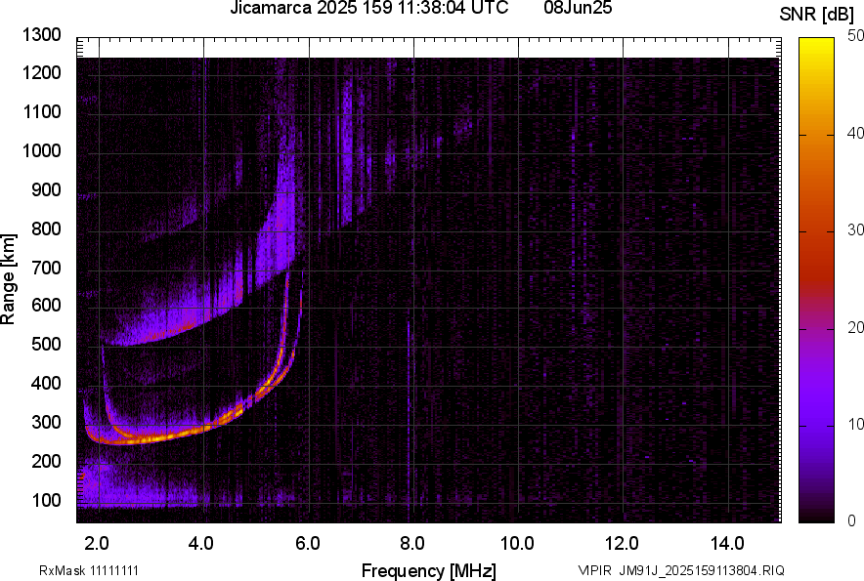
Task: Click the frequency tick label "10.0"
Action: click(x=517, y=544)
